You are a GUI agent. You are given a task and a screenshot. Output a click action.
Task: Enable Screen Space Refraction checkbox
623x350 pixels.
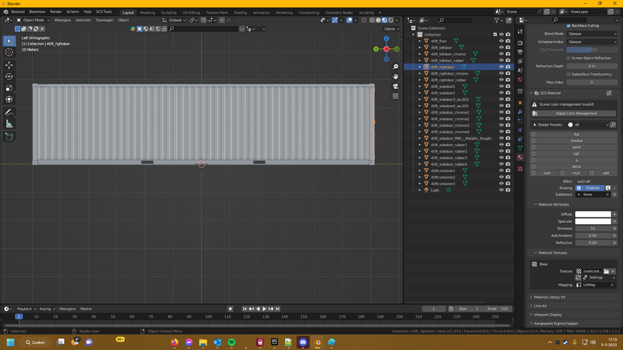(568, 58)
